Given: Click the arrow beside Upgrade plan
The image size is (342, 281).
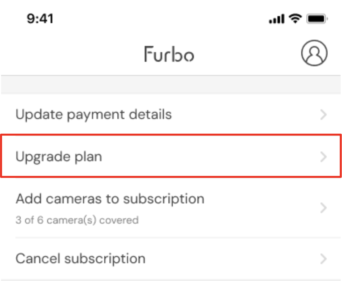Looking at the screenshot, I should tap(323, 157).
